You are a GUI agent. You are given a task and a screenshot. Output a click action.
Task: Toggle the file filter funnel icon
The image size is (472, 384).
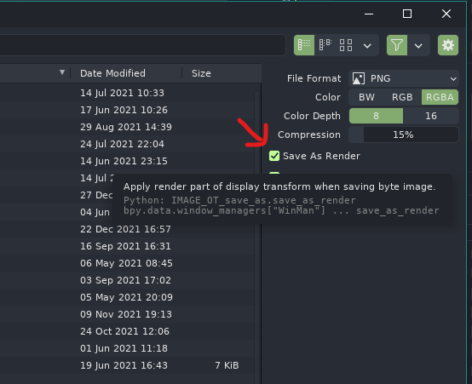click(x=397, y=45)
